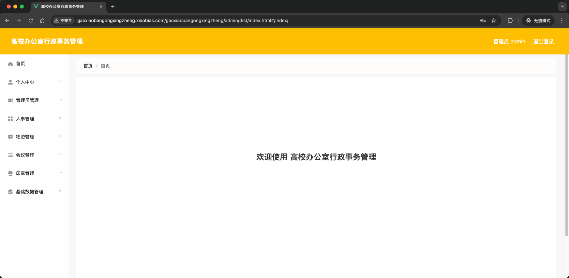Screen dimensions: 569x278
Task: Reload the page with the refresh icon
Action: click(x=31, y=21)
